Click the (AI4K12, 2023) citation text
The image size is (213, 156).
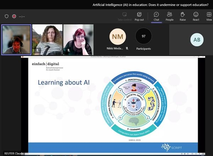click(x=135, y=140)
